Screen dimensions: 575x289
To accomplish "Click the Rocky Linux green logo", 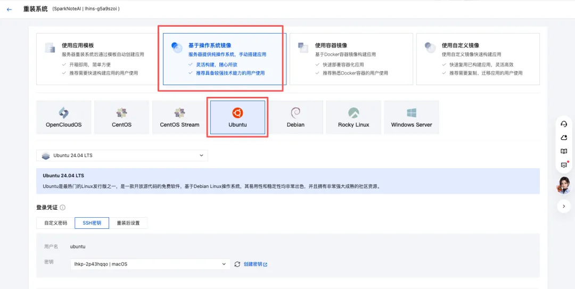I will pyautogui.click(x=354, y=113).
